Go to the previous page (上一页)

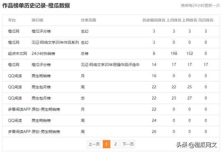coord(94,144)
